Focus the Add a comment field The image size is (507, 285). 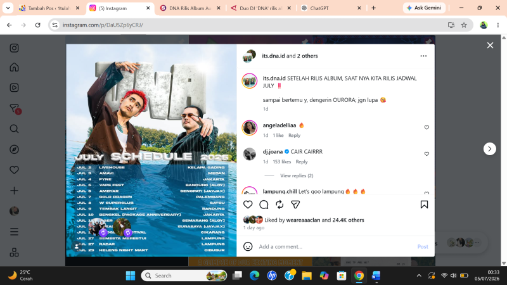[335, 246]
